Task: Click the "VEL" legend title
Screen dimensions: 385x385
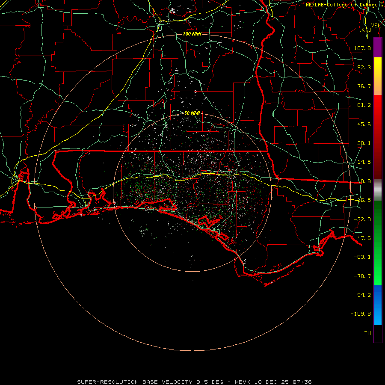Action: (x=376, y=26)
